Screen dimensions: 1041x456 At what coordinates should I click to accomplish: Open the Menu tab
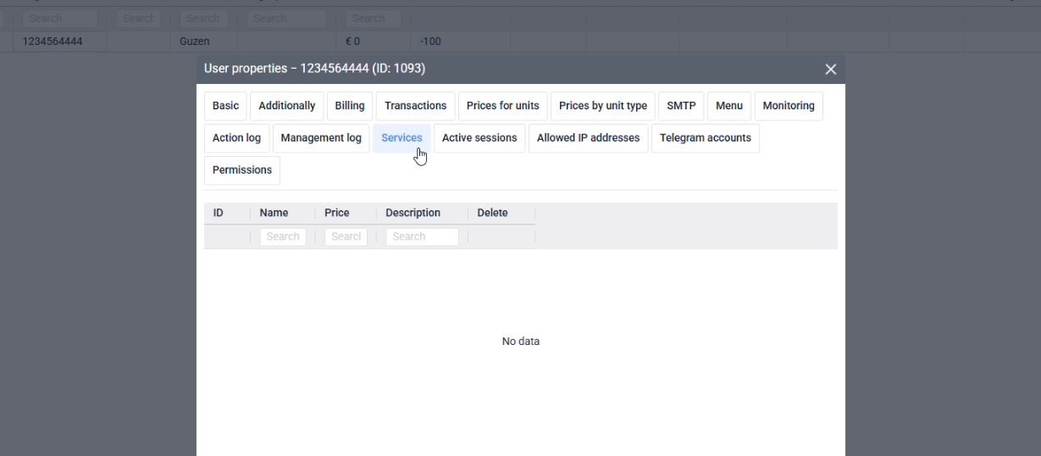click(728, 106)
